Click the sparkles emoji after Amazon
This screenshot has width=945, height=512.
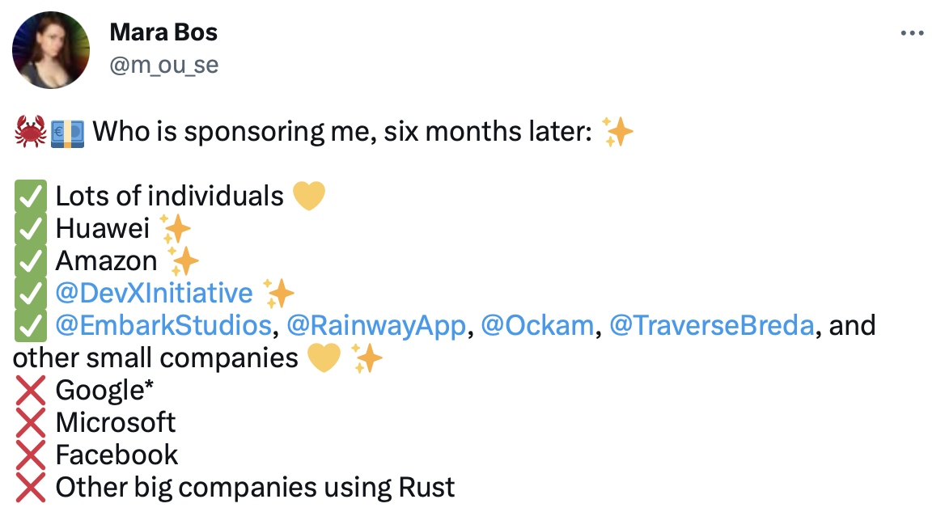183,261
